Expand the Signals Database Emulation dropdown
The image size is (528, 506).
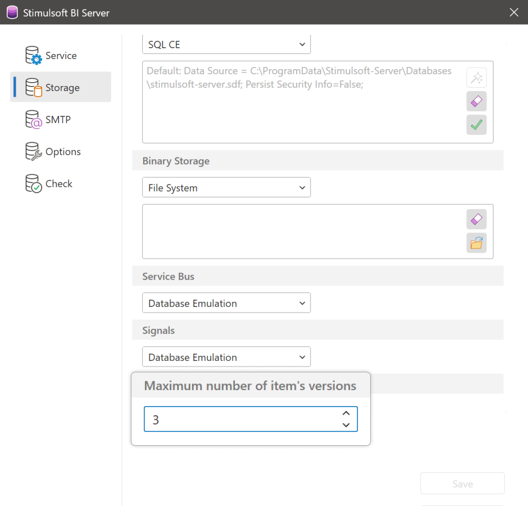pos(226,357)
